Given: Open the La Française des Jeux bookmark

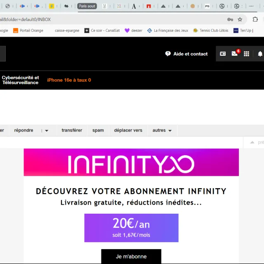Looking at the screenshot, I should click(x=168, y=31).
